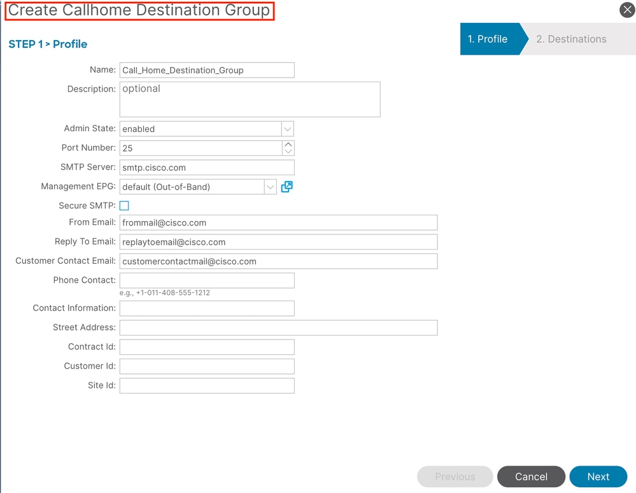Screen dimensions: 636x493
Task: Select the Site Id input field
Action: [207, 385]
